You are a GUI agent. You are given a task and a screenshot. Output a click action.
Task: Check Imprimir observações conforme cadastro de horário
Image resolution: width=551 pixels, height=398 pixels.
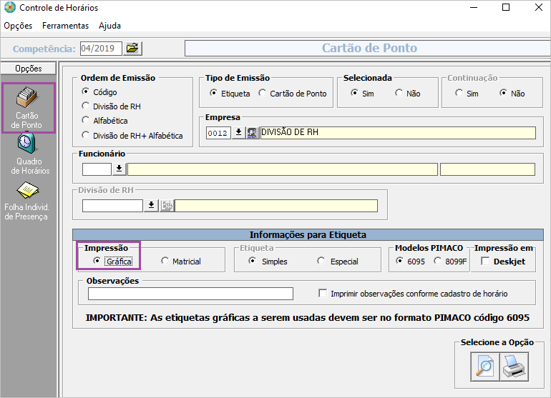pos(323,293)
